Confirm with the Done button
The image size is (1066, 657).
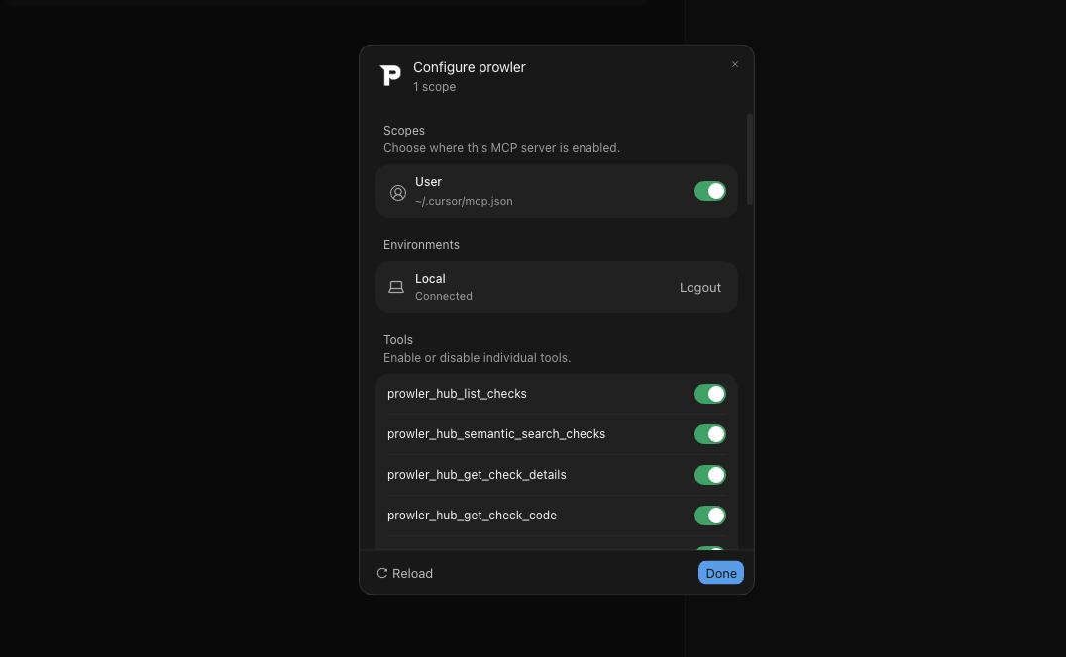[x=720, y=573]
